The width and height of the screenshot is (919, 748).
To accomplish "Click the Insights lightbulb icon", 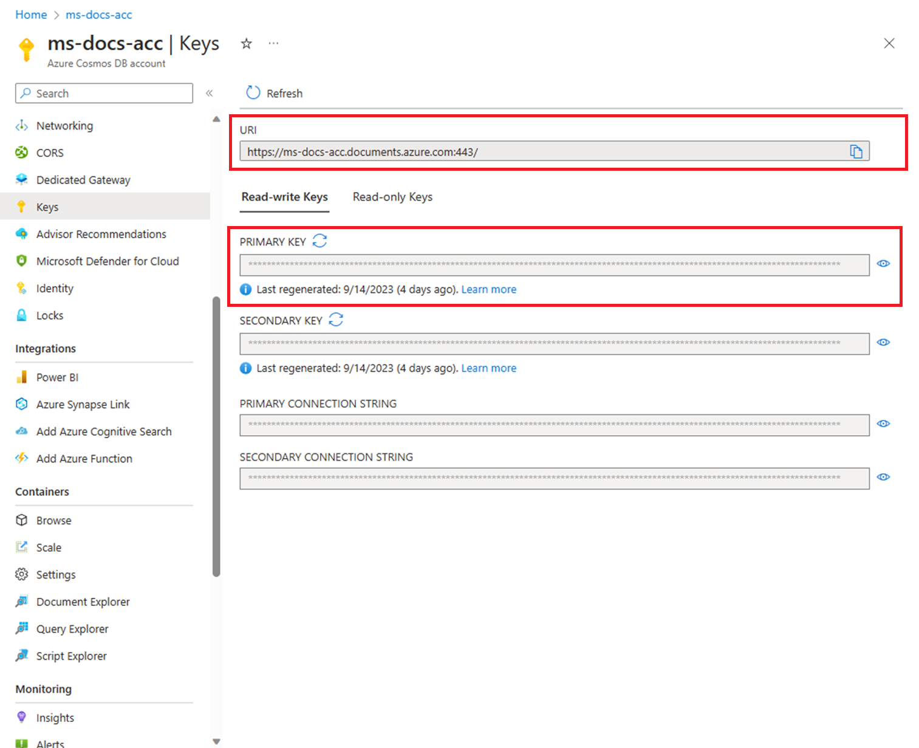I will (22, 717).
